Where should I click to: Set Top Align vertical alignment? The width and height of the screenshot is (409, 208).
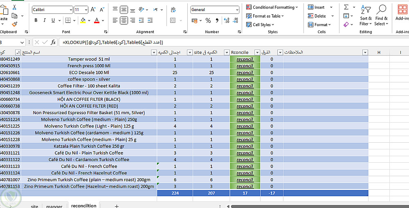[x=115, y=10]
